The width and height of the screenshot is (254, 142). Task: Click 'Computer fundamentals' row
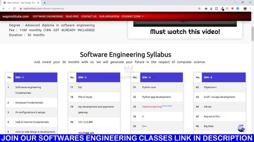point(31,103)
